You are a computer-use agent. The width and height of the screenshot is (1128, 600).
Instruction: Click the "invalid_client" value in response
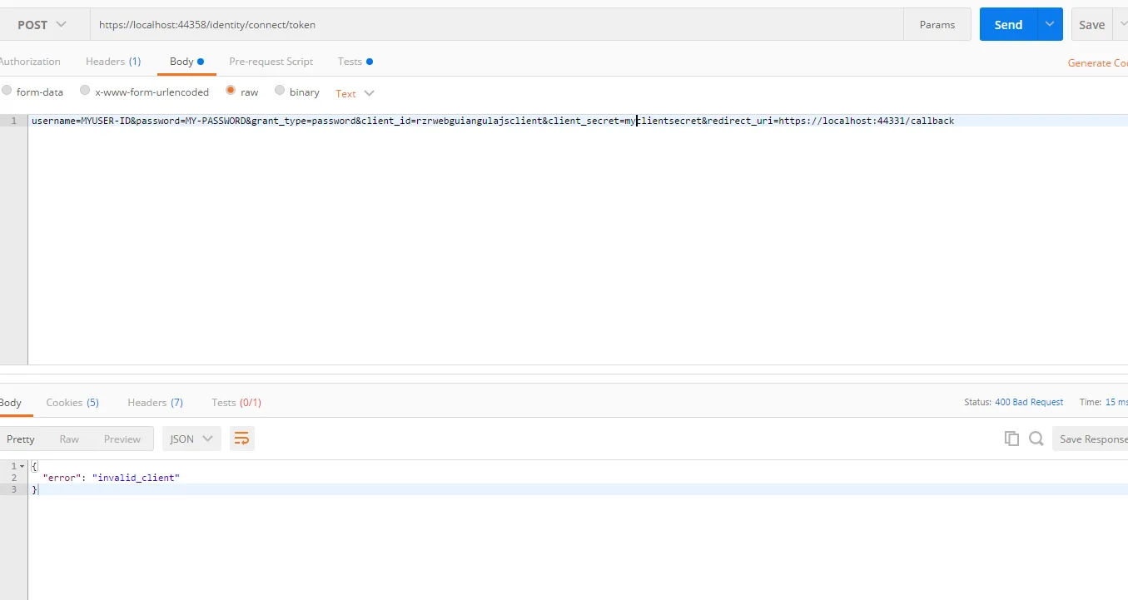point(136,478)
